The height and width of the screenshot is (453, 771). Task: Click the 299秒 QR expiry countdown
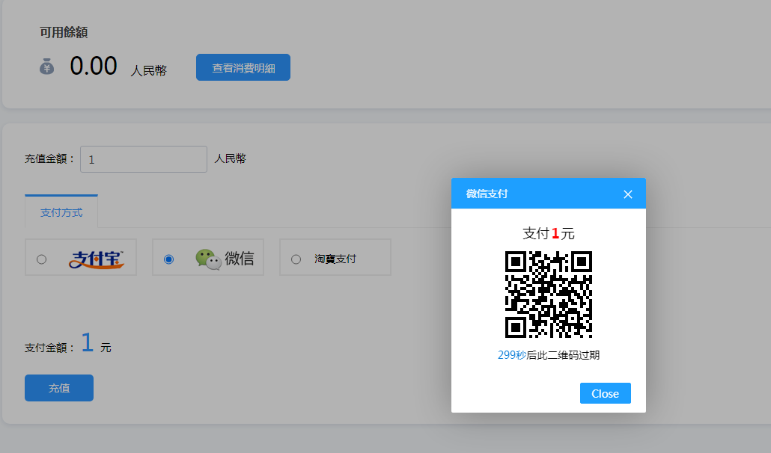512,355
